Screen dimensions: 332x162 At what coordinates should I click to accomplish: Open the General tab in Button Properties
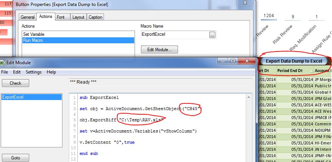(x=28, y=17)
